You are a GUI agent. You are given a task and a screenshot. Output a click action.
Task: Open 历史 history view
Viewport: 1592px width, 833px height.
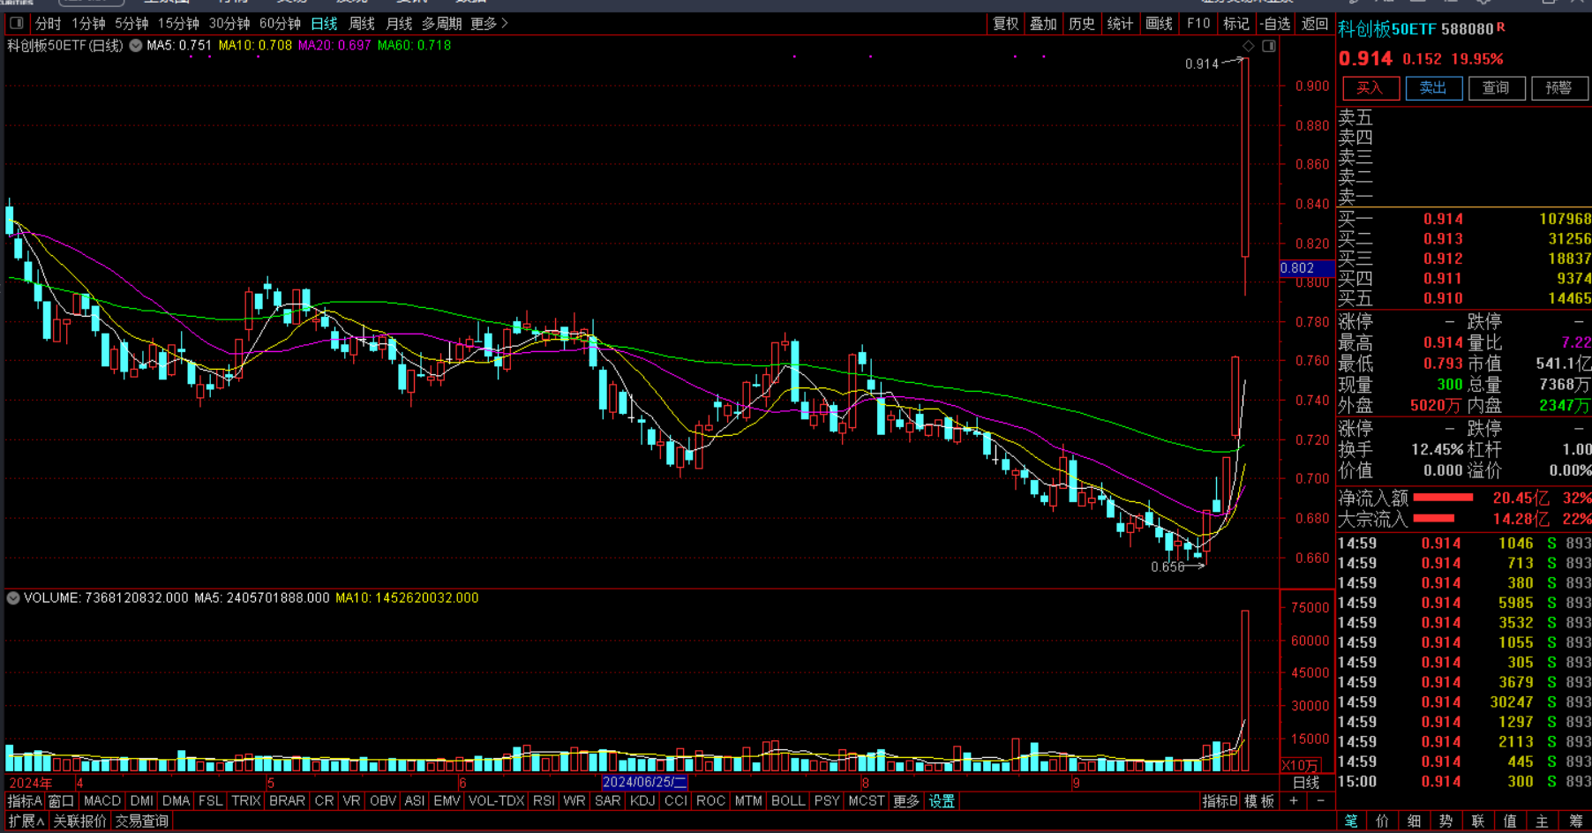point(1082,24)
